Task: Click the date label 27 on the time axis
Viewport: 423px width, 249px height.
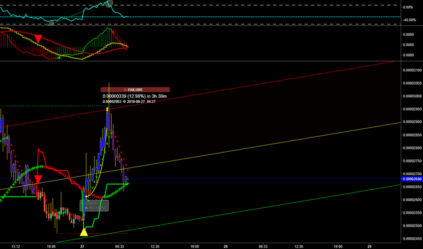Action: pos(82,246)
